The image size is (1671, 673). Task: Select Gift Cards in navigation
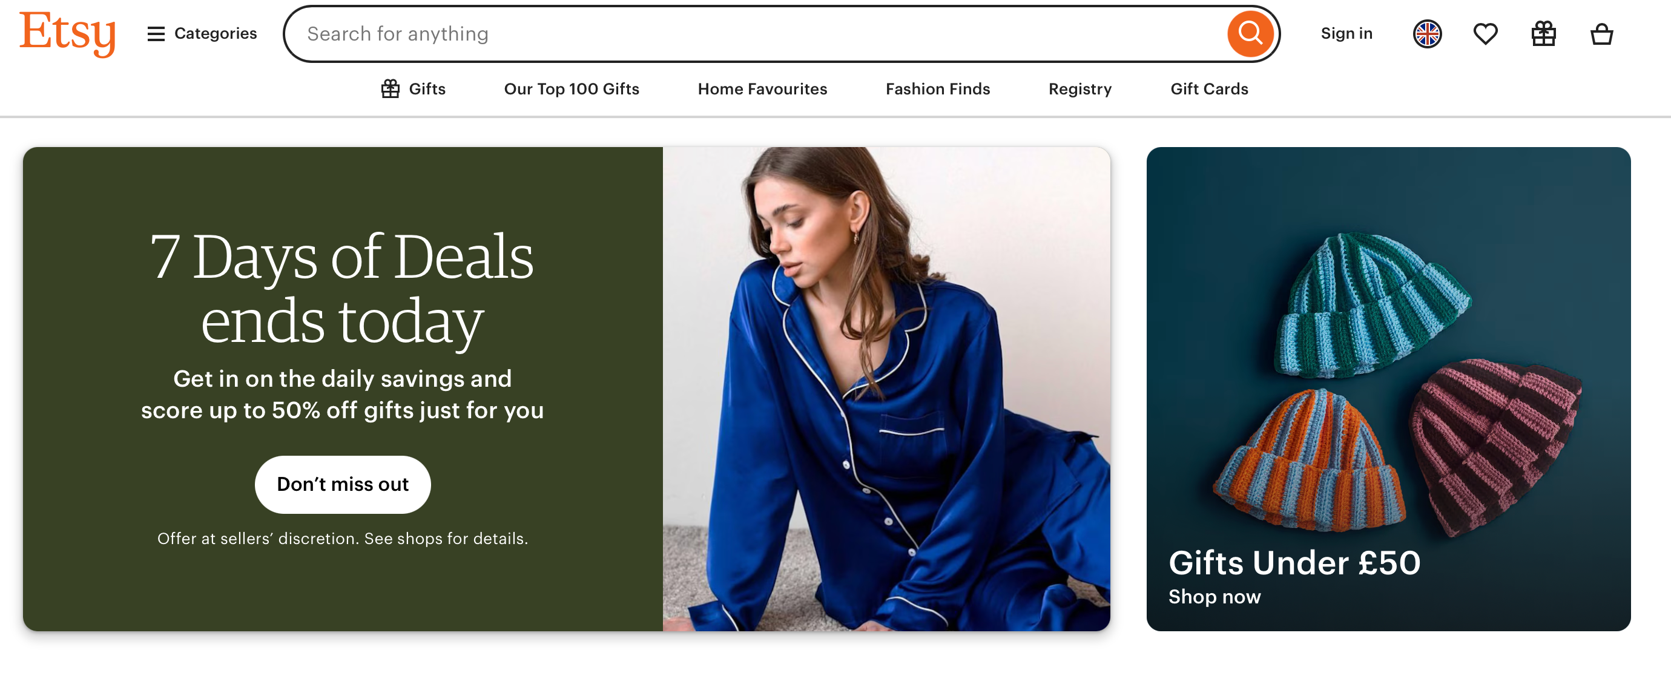coord(1208,89)
